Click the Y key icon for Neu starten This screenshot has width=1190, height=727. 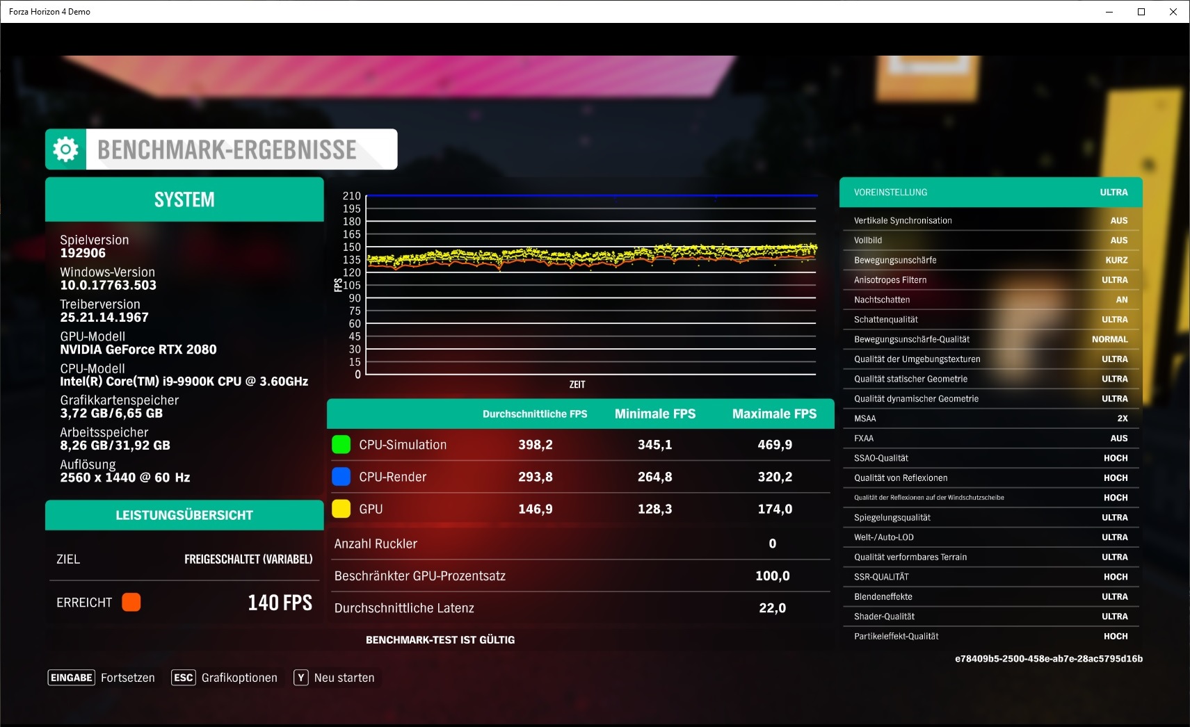pyautogui.click(x=301, y=678)
